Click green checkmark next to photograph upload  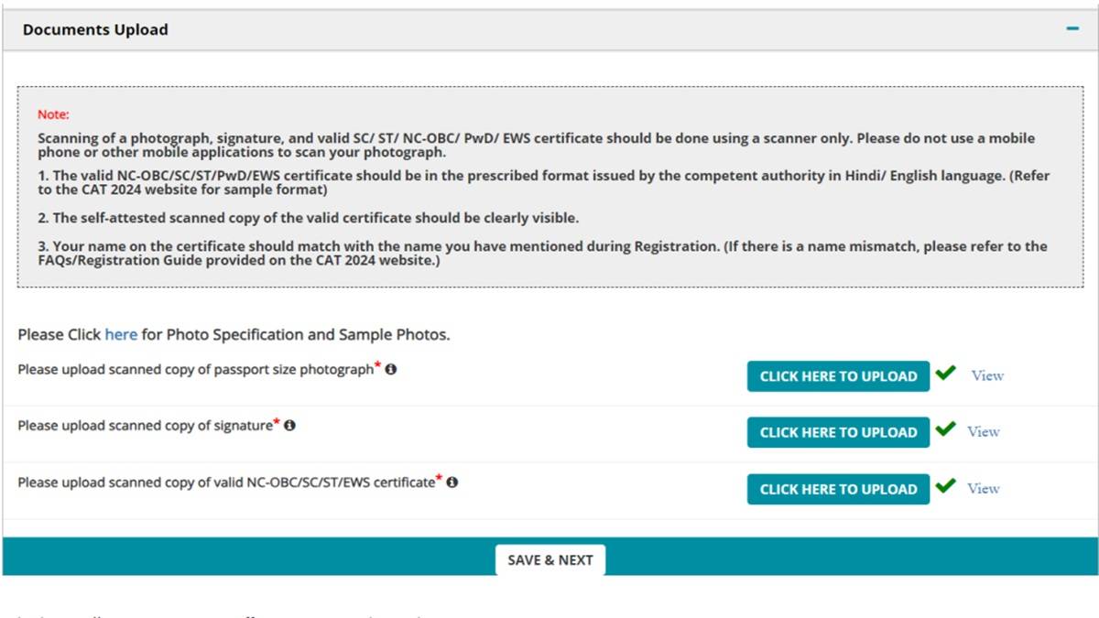tap(946, 374)
